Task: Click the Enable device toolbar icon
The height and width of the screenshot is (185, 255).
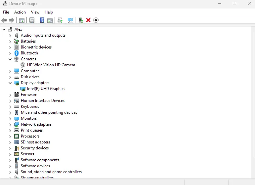Action: tap(81, 20)
